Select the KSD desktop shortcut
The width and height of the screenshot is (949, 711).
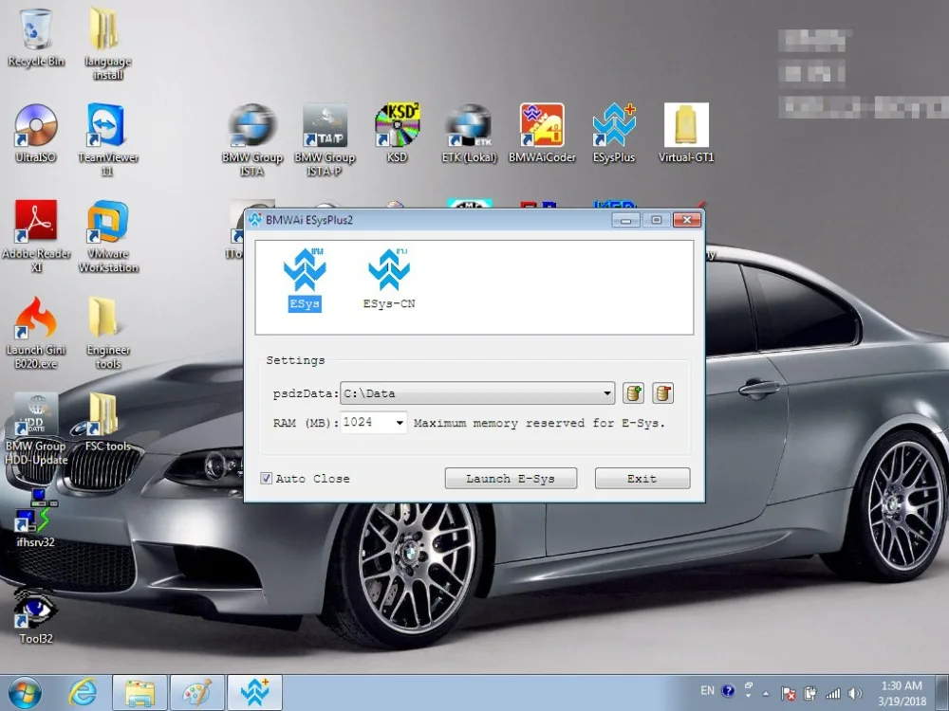click(397, 133)
